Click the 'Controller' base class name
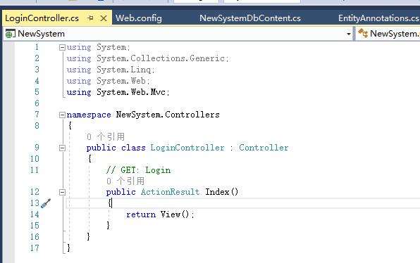This screenshot has height=263, width=420. point(264,148)
